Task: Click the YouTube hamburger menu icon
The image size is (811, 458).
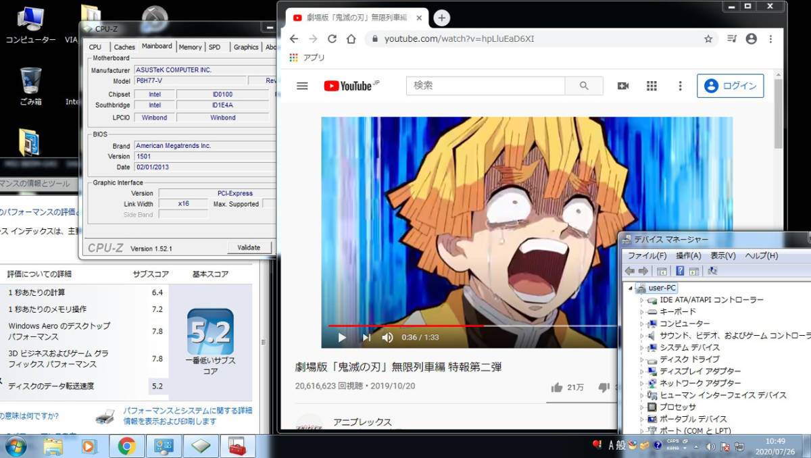Action: pos(302,86)
